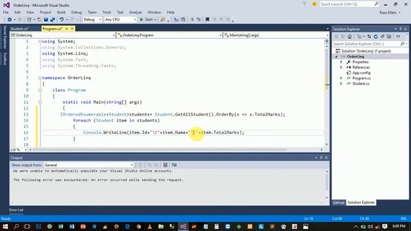This screenshot has width=411, height=231.
Task: Open the Analyze menu
Action: pyautogui.click(x=136, y=12)
